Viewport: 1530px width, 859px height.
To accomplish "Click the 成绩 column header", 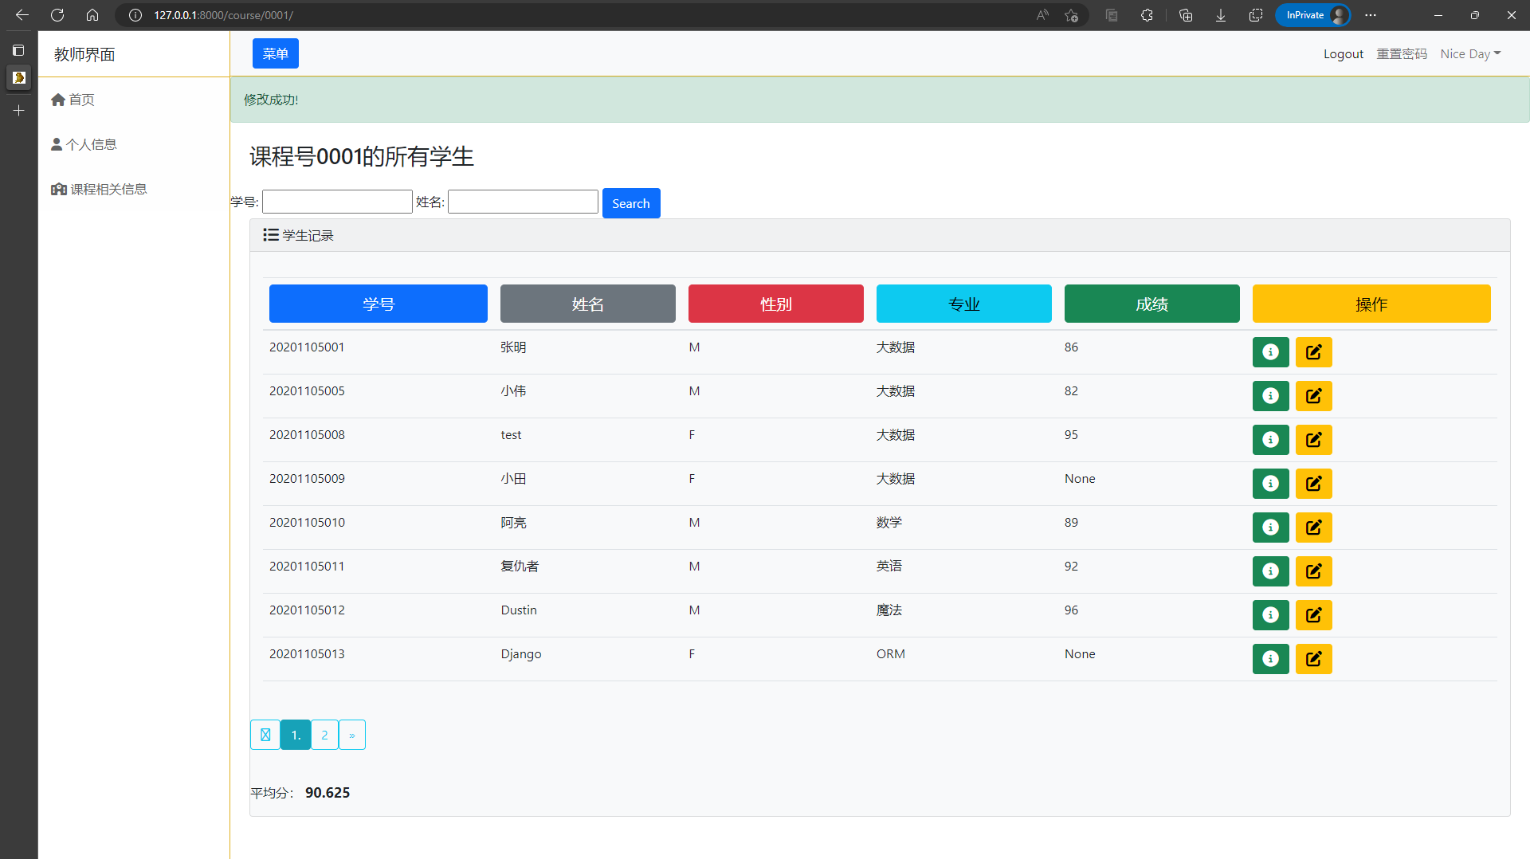I will (1152, 304).
